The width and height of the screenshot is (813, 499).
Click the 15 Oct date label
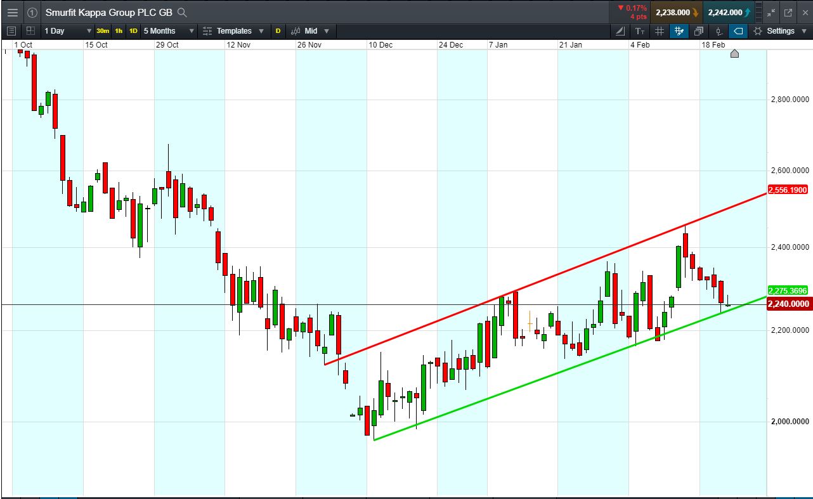click(x=96, y=45)
